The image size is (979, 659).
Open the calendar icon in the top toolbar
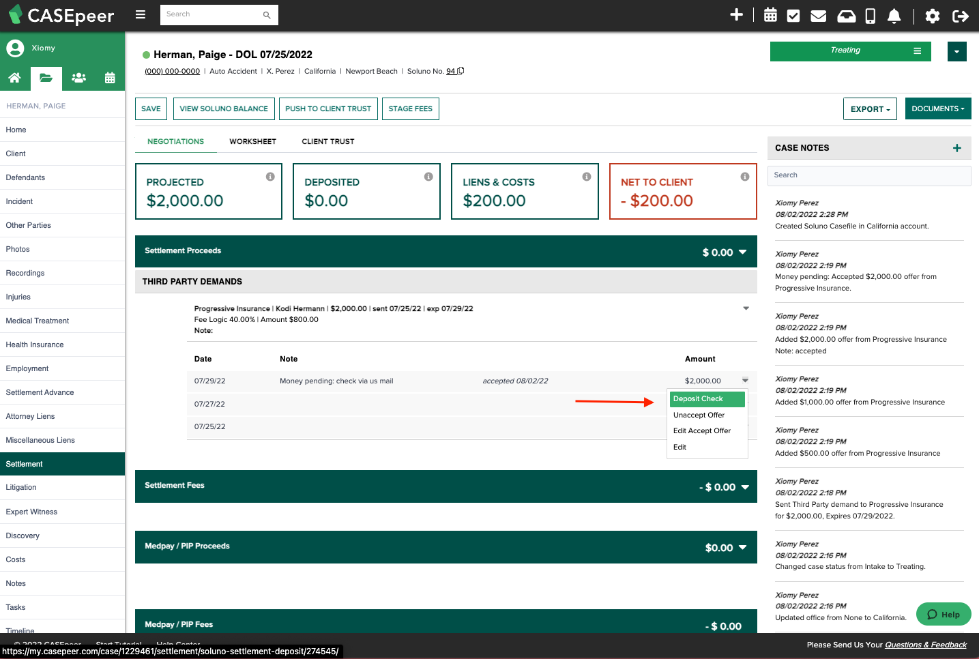point(770,14)
